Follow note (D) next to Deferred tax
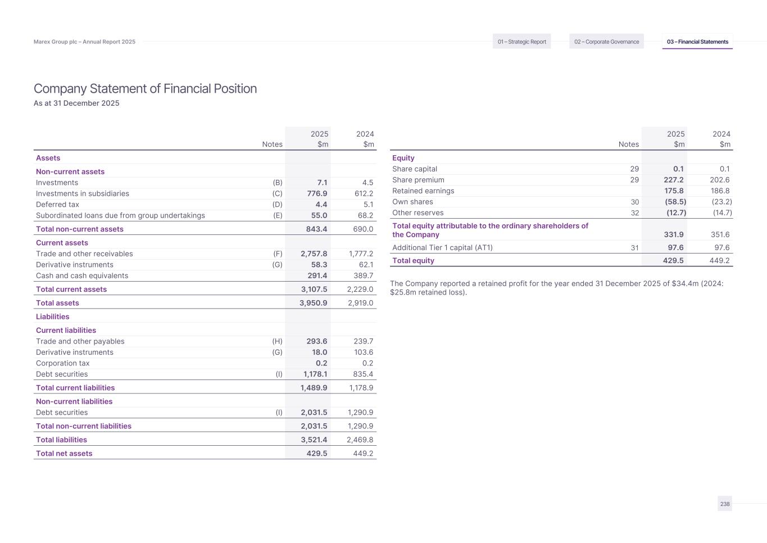 pos(278,205)
